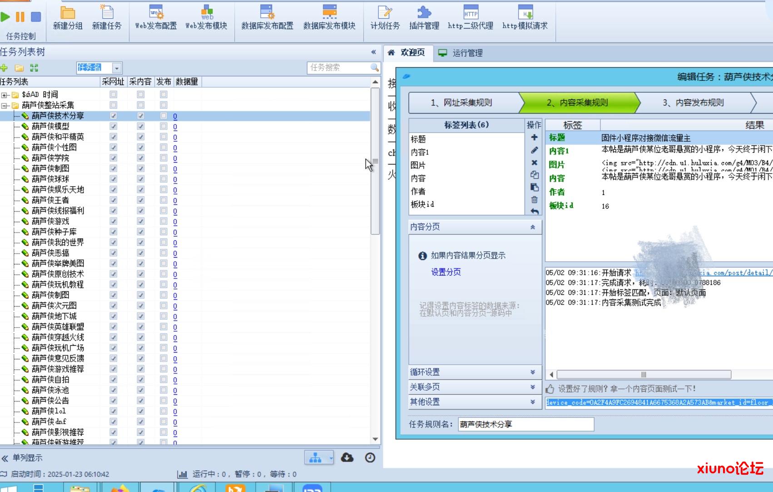Select 内容1 in the label list
The height and width of the screenshot is (492, 773).
420,152
